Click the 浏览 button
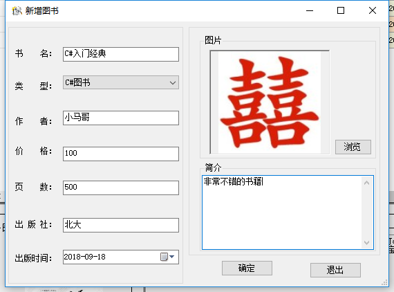 tap(353, 147)
